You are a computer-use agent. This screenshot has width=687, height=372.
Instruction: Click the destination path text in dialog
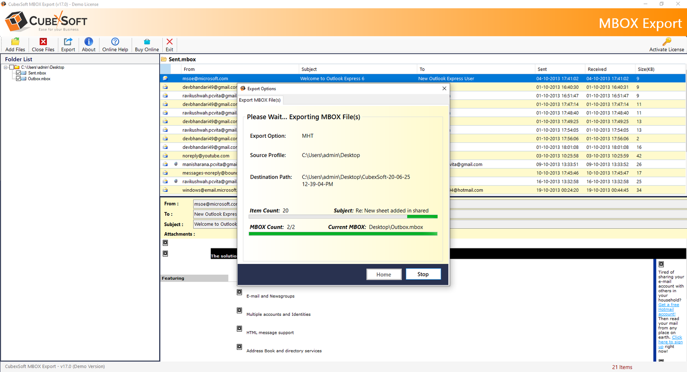tap(356, 180)
